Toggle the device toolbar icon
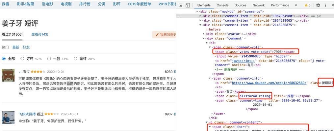The width and height of the screenshot is (334, 131). tap(188, 5)
